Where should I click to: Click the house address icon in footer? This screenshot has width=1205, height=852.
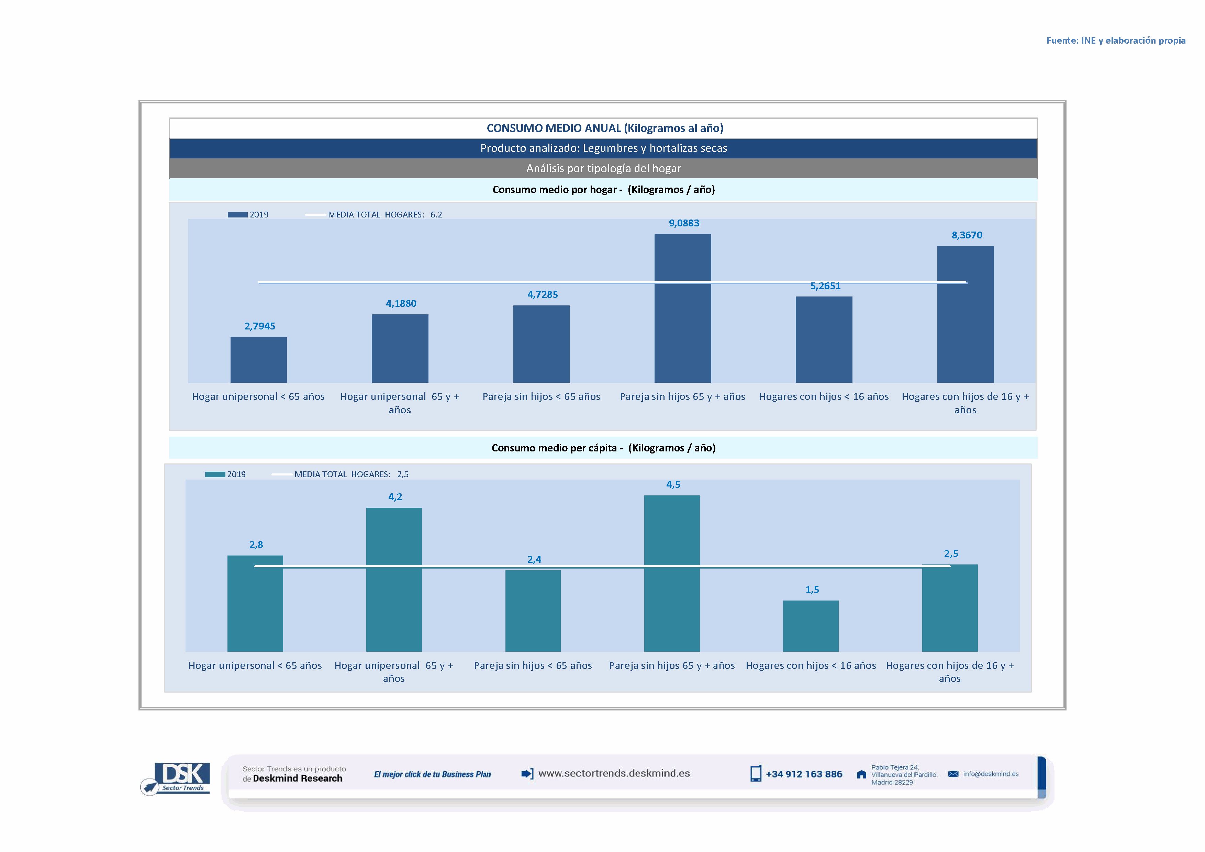(861, 774)
